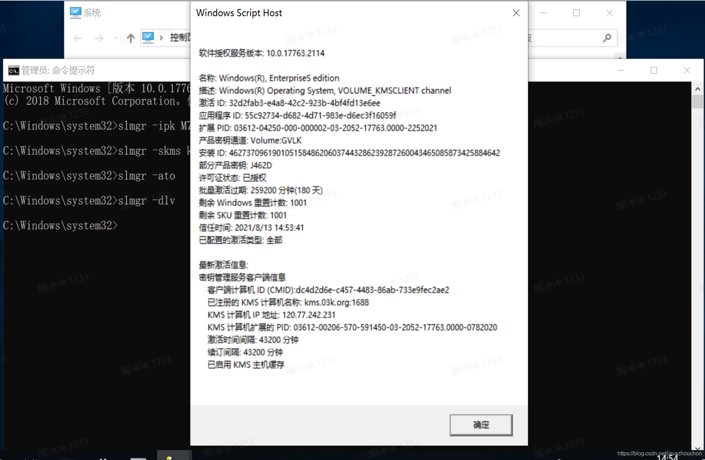Click the 部分产品密钥: J462D line
This screenshot has width=705, height=460.
tap(235, 165)
